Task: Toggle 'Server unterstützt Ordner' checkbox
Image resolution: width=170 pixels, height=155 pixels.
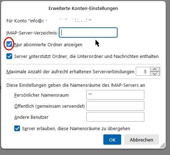Action: tap(9, 56)
